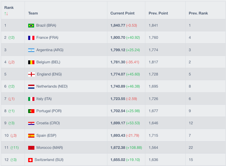Click the Belgium flag icon

point(31,62)
